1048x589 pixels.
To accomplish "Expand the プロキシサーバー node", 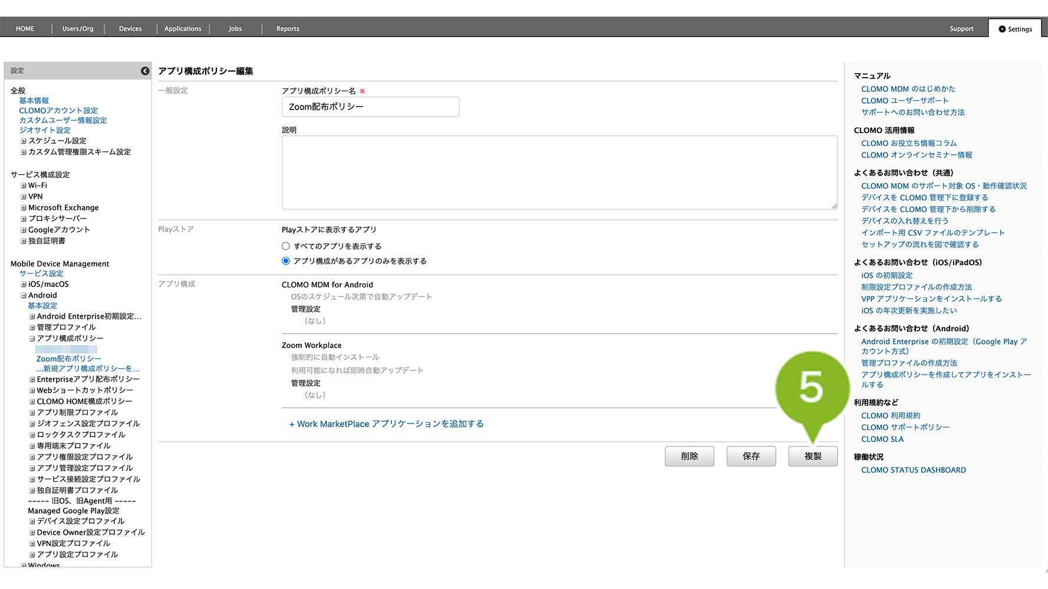I will click(x=24, y=219).
